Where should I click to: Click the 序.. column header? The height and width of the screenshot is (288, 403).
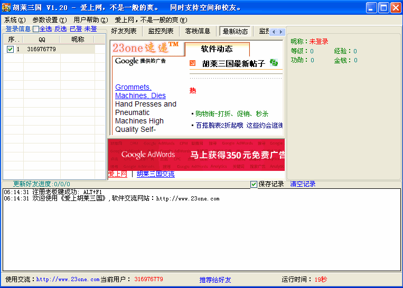pyautogui.click(x=14, y=40)
